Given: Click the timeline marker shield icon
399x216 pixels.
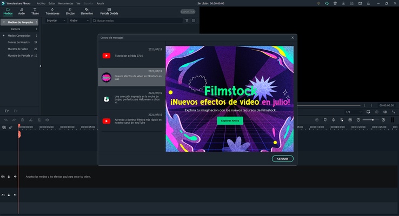Looking at the screenshot, I should coord(325,120).
